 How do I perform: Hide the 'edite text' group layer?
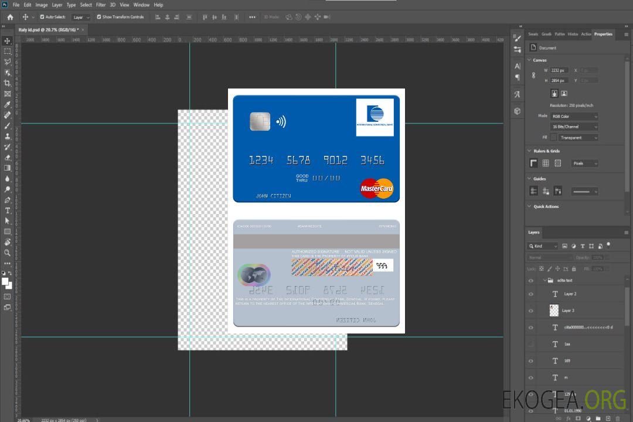(531, 281)
